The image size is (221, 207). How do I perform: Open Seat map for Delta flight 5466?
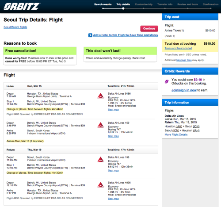pos(114,110)
